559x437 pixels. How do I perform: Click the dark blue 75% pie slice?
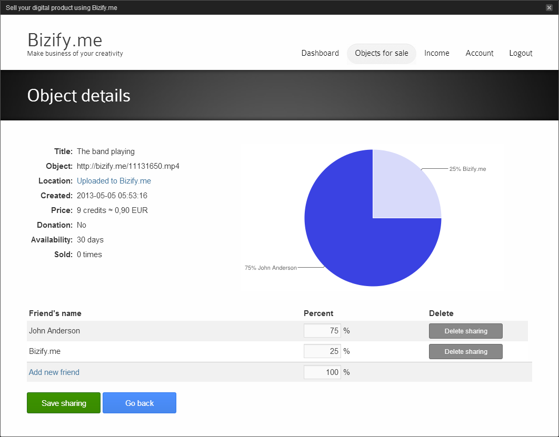350,242
